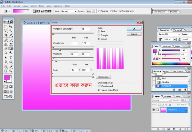Switch to the Channels tab

click(x=168, y=96)
